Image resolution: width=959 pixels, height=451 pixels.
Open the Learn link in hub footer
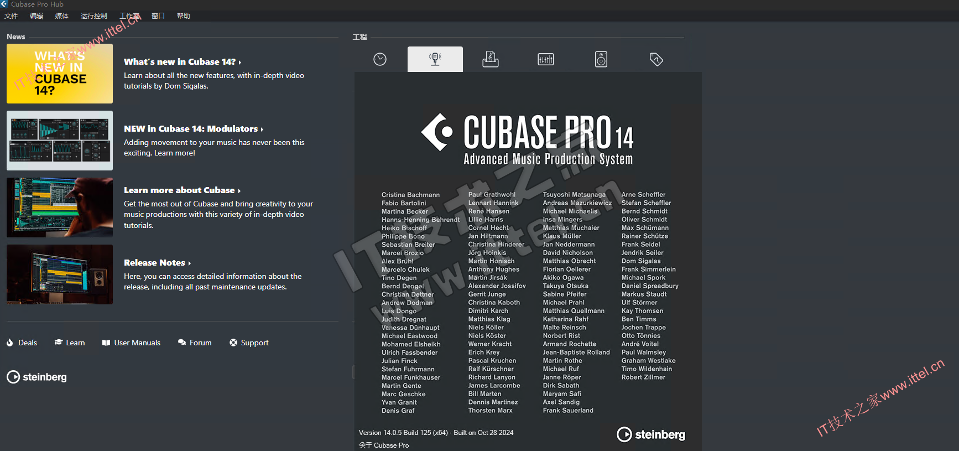70,343
